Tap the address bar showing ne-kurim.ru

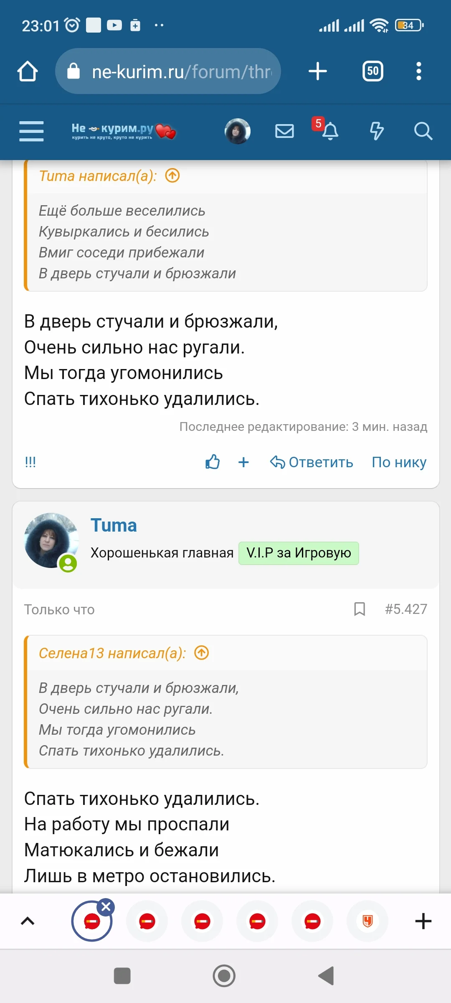175,71
